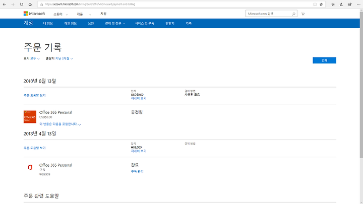Expand '이 번들은 다음을 포함합니다' bundle contents

(60, 124)
